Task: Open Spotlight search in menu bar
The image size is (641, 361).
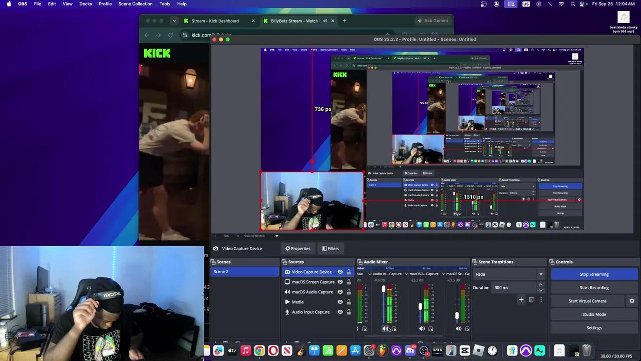Action: pyautogui.click(x=573, y=4)
